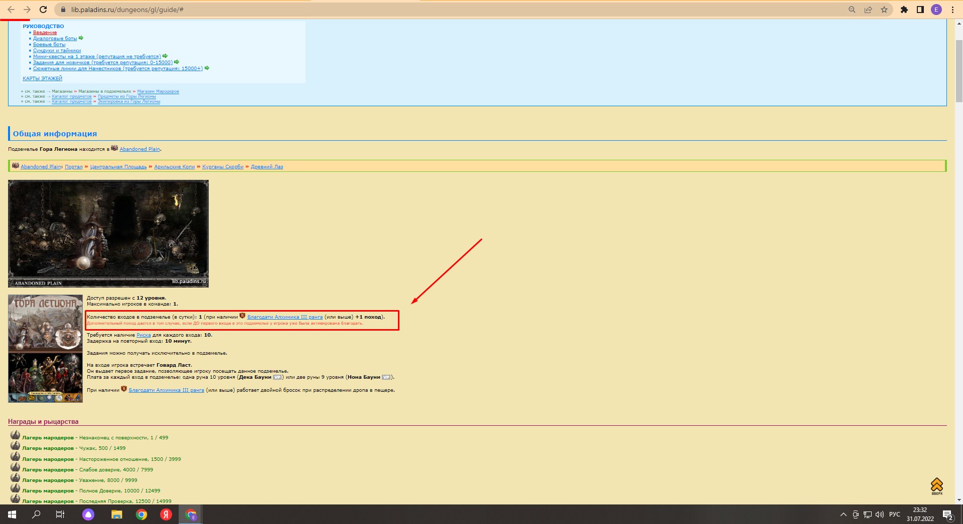Open File Explorer from the taskbar
Viewport: 963px width, 524px height.
116,514
